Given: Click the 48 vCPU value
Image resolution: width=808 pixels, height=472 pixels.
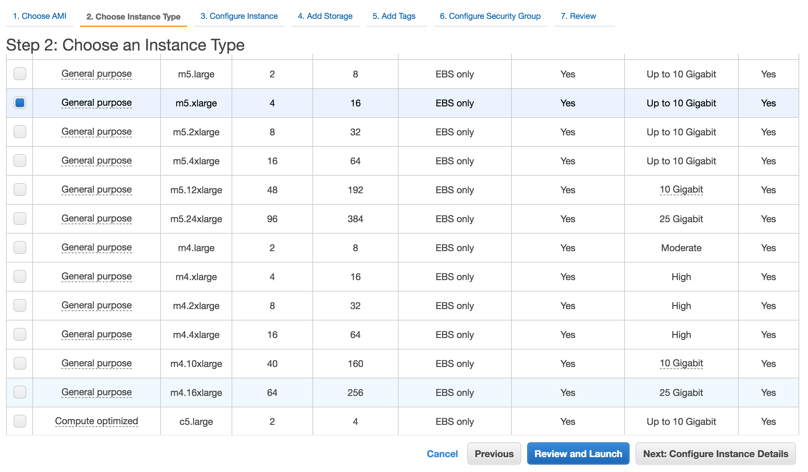Looking at the screenshot, I should [272, 190].
